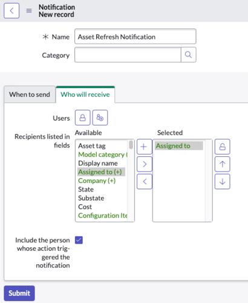This screenshot has height=303, width=248.
Task: Remove field using left arrow button
Action: tap(145, 181)
